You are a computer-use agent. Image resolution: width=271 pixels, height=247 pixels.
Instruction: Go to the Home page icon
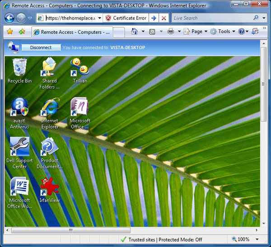point(134,32)
